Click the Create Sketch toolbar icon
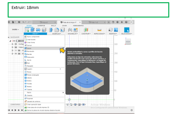Image resolution: width=175 pixels, height=120 pixels. (x=27, y=30)
